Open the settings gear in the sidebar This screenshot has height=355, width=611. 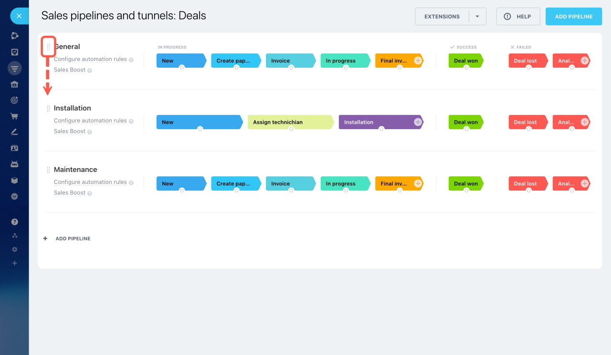coord(14,249)
